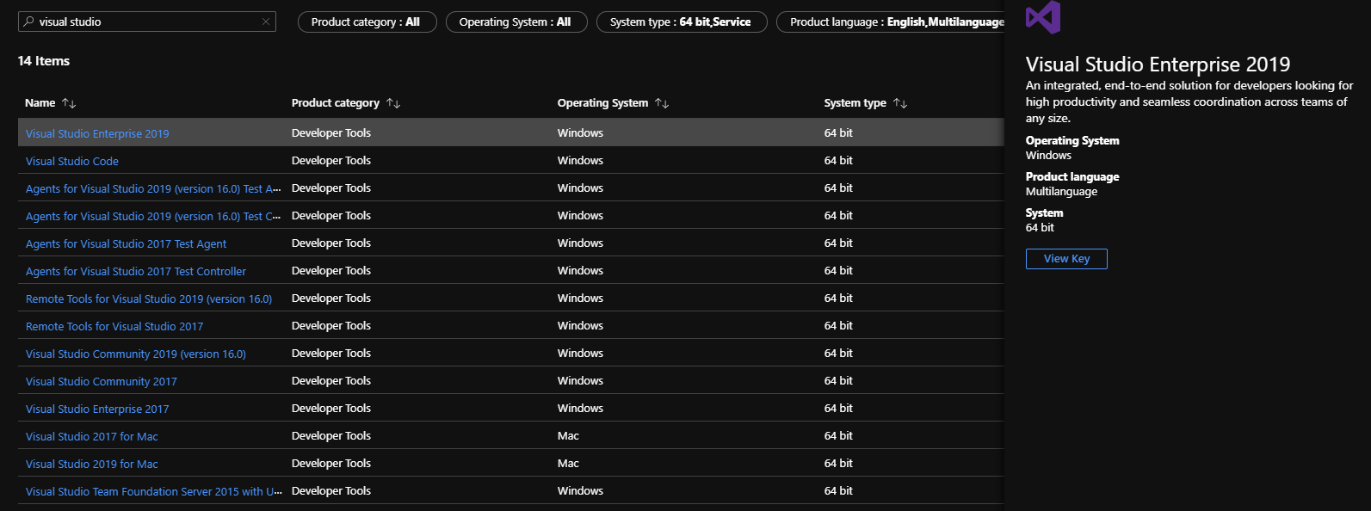
Task: Open the Visual Studio Code link
Action: pyautogui.click(x=72, y=161)
